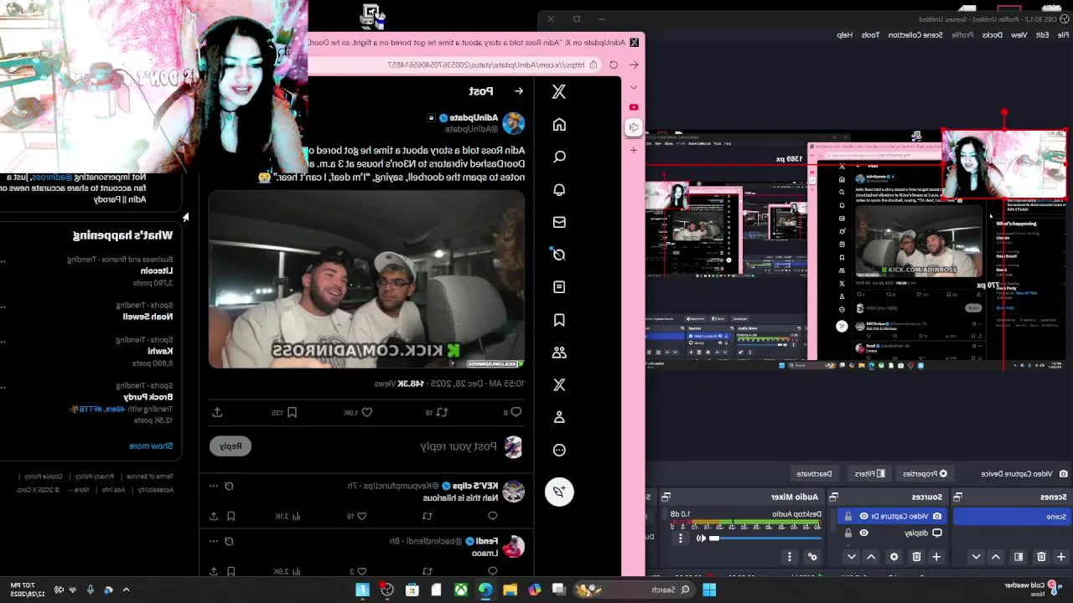This screenshot has width=1073, height=603.
Task: Move selected source up in Sources
Action: [x=871, y=557]
